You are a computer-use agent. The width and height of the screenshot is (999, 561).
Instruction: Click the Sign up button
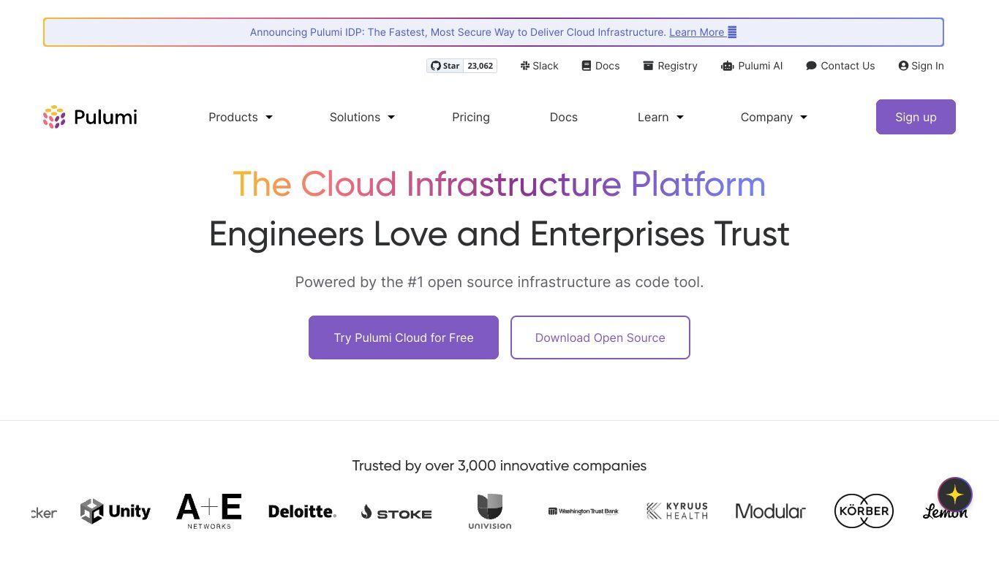click(x=916, y=117)
